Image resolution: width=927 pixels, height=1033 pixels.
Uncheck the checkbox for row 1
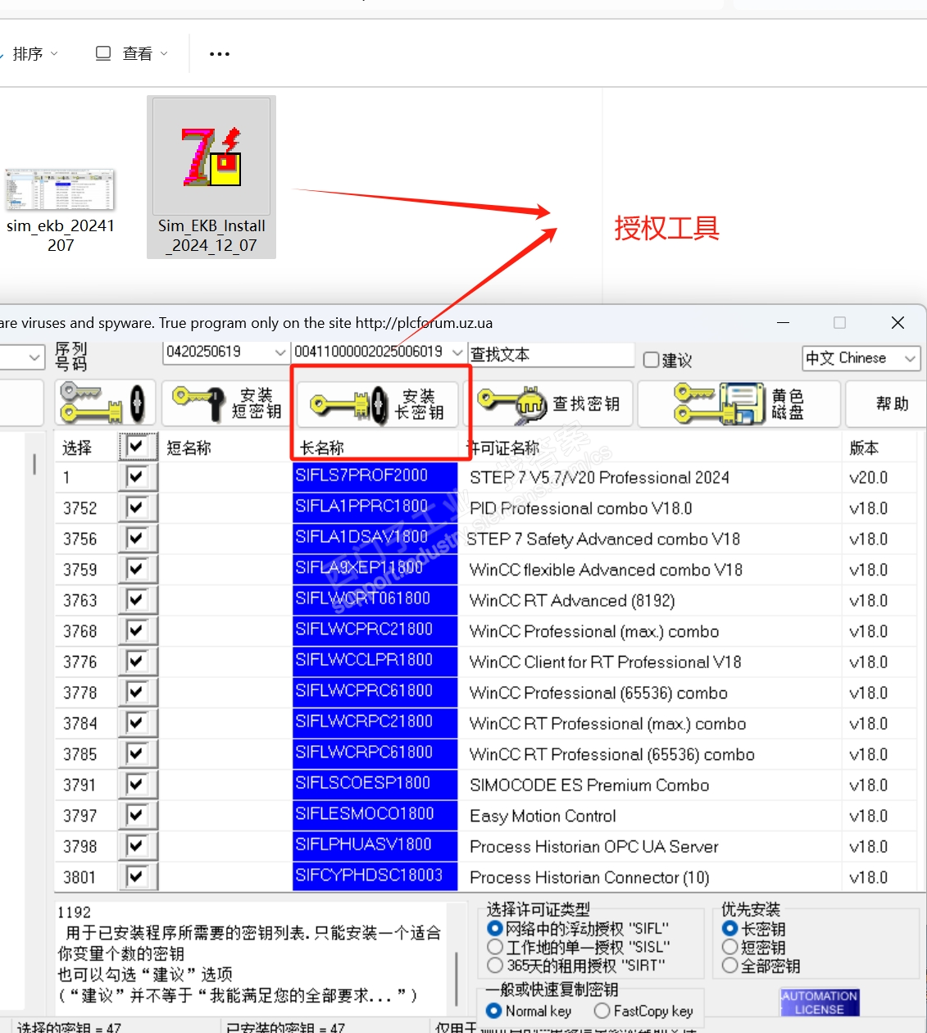click(x=137, y=477)
